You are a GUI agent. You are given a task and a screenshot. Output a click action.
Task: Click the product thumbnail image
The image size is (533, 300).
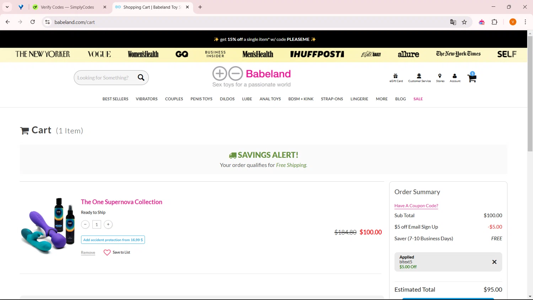click(48, 226)
